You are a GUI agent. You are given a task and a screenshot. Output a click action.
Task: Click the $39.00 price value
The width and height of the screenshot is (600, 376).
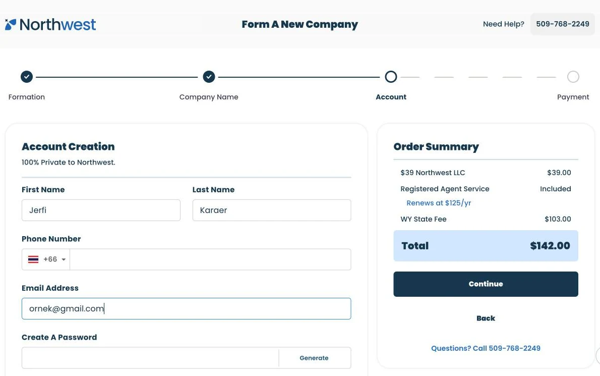559,173
